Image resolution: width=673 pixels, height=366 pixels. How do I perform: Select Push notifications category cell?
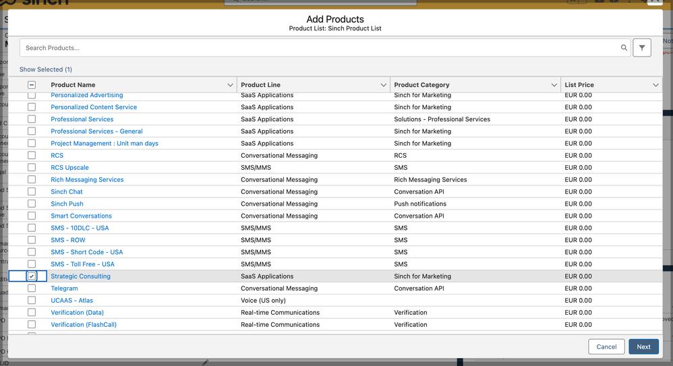tap(420, 204)
